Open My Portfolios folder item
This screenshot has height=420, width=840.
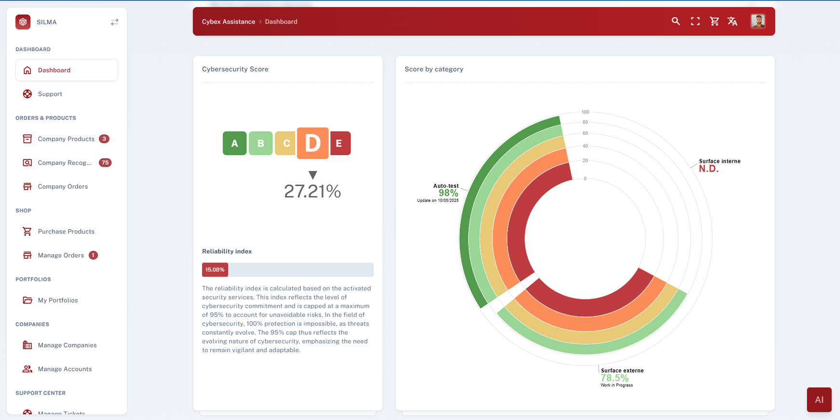pyautogui.click(x=58, y=300)
